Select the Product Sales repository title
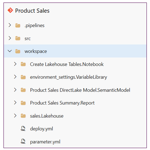This screenshot has height=150, width=150. 32,11
